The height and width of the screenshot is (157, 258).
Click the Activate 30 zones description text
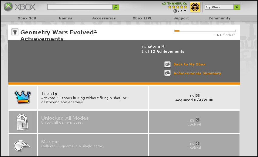click(84, 100)
